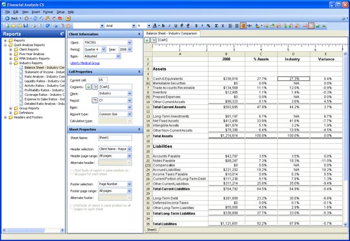Click the Underline formatting button
This screenshot has height=241, width=350.
176,26
